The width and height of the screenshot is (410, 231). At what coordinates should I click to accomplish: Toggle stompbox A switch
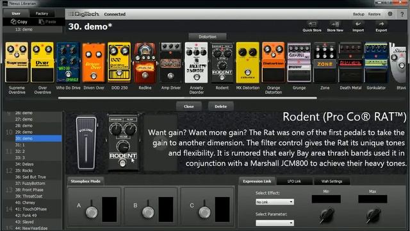click(x=92, y=212)
